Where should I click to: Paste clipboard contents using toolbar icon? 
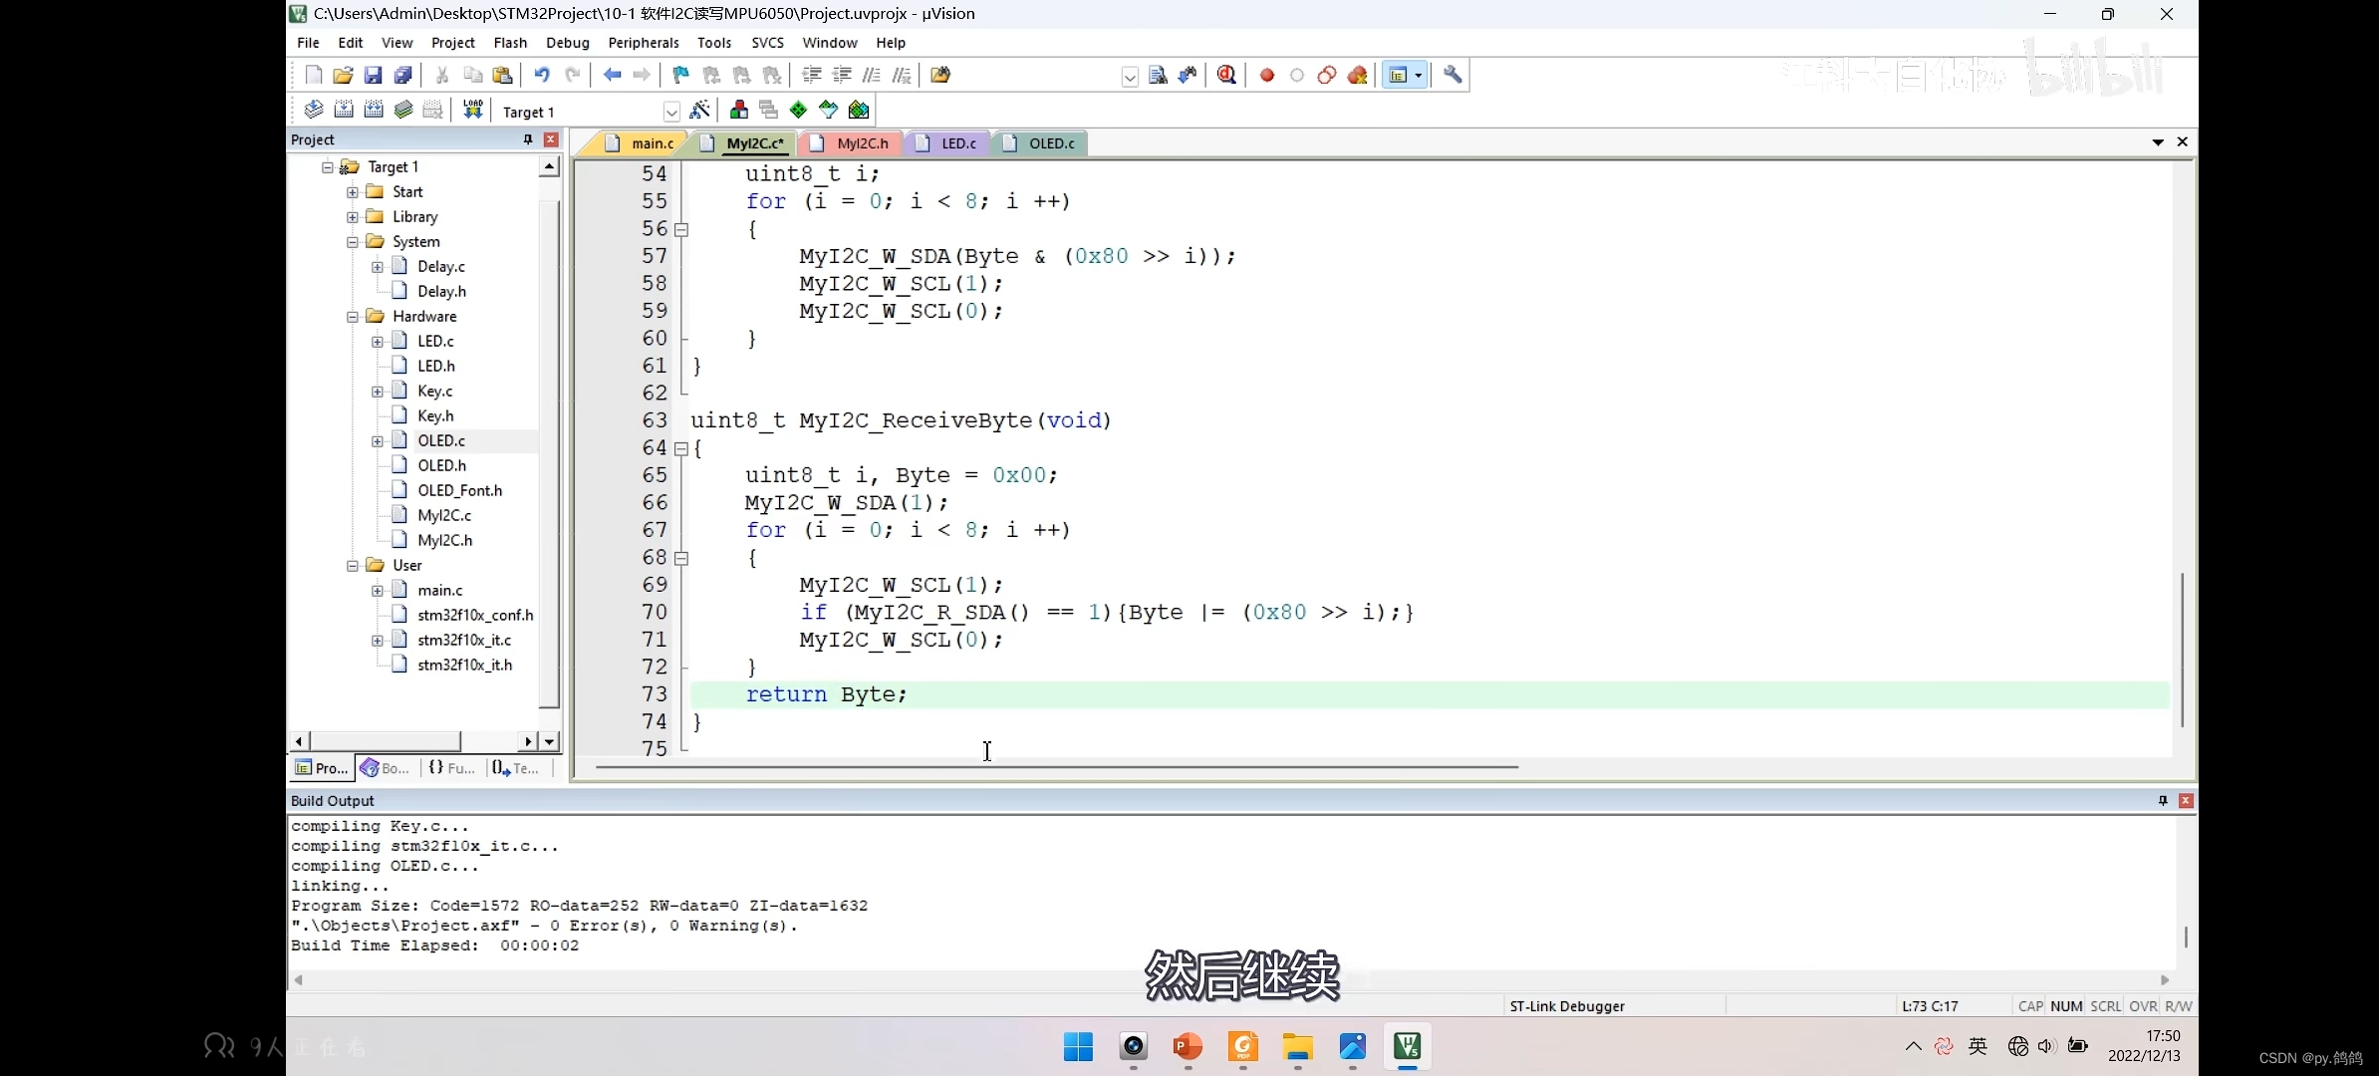click(x=502, y=75)
